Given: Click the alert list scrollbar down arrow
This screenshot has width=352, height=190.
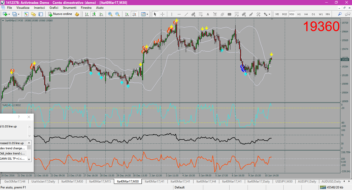Looking at the screenshot, I should pos(29,159).
